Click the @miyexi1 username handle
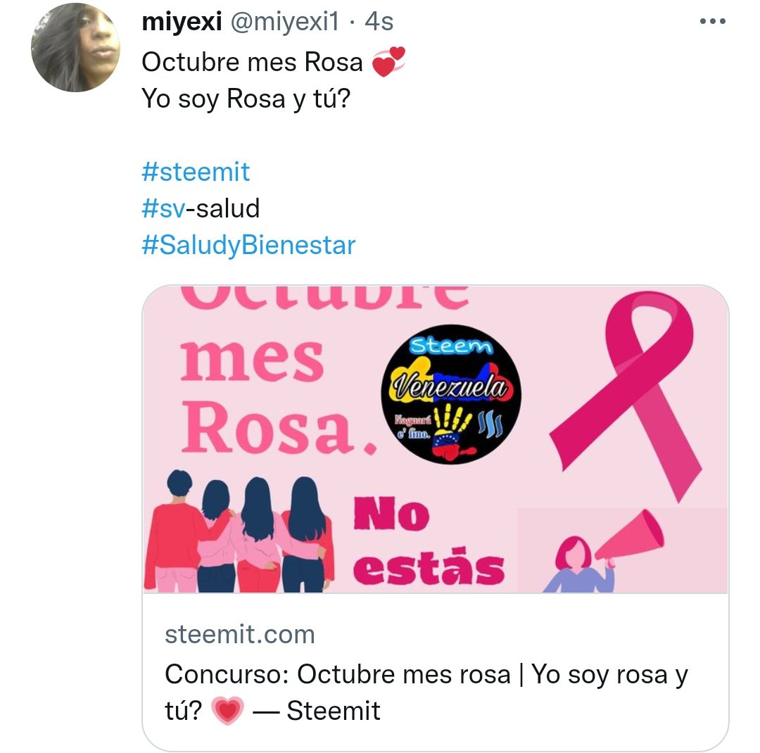760x753 pixels. (x=284, y=21)
